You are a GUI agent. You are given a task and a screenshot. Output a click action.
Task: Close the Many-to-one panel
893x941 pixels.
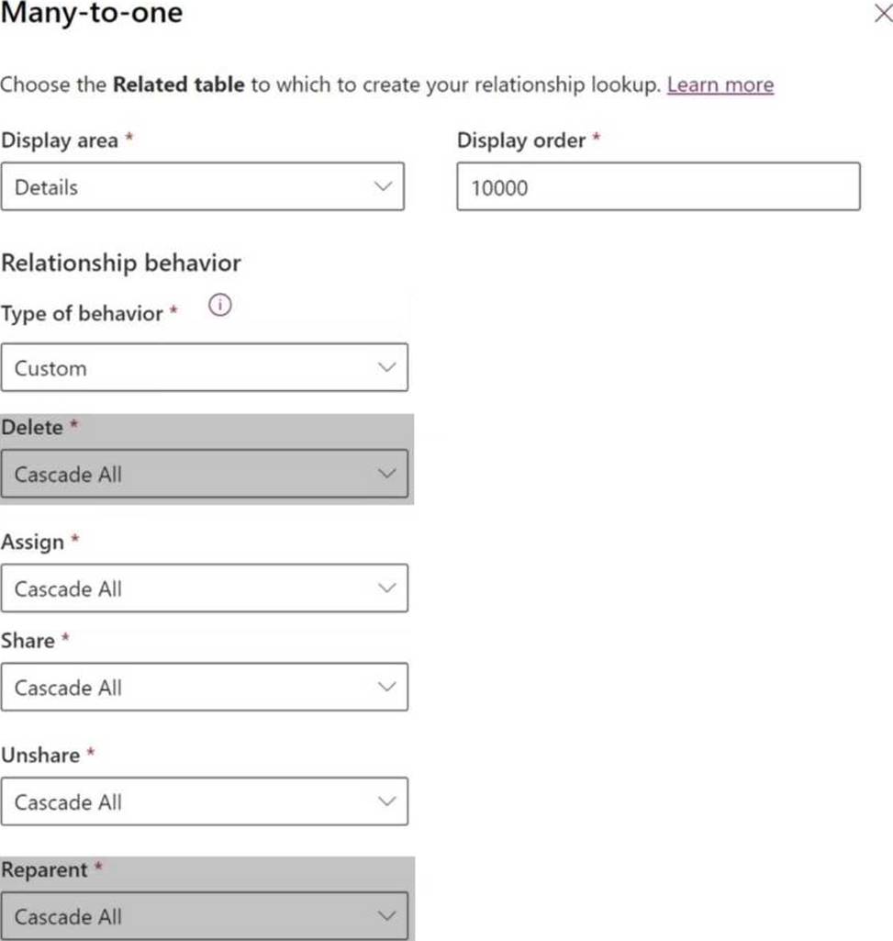(x=883, y=13)
